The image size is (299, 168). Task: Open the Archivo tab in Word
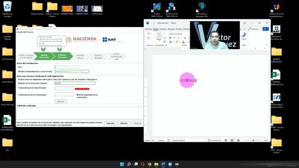pyautogui.click(x=149, y=29)
